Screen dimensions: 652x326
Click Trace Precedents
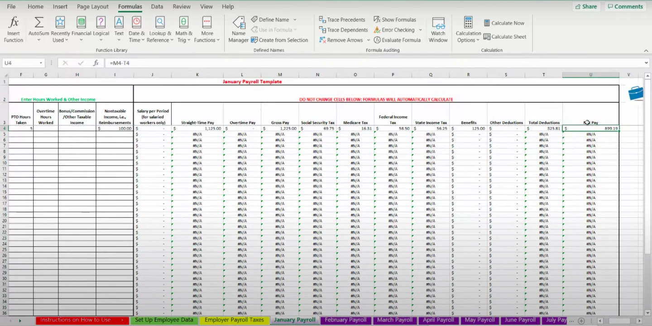click(x=342, y=19)
